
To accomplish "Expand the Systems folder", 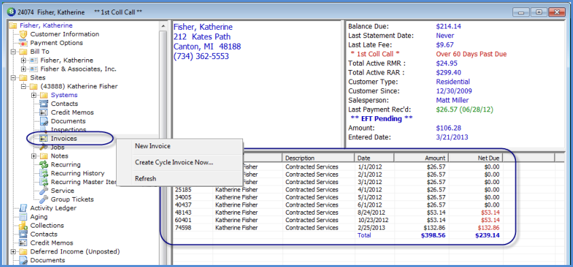I will point(34,95).
